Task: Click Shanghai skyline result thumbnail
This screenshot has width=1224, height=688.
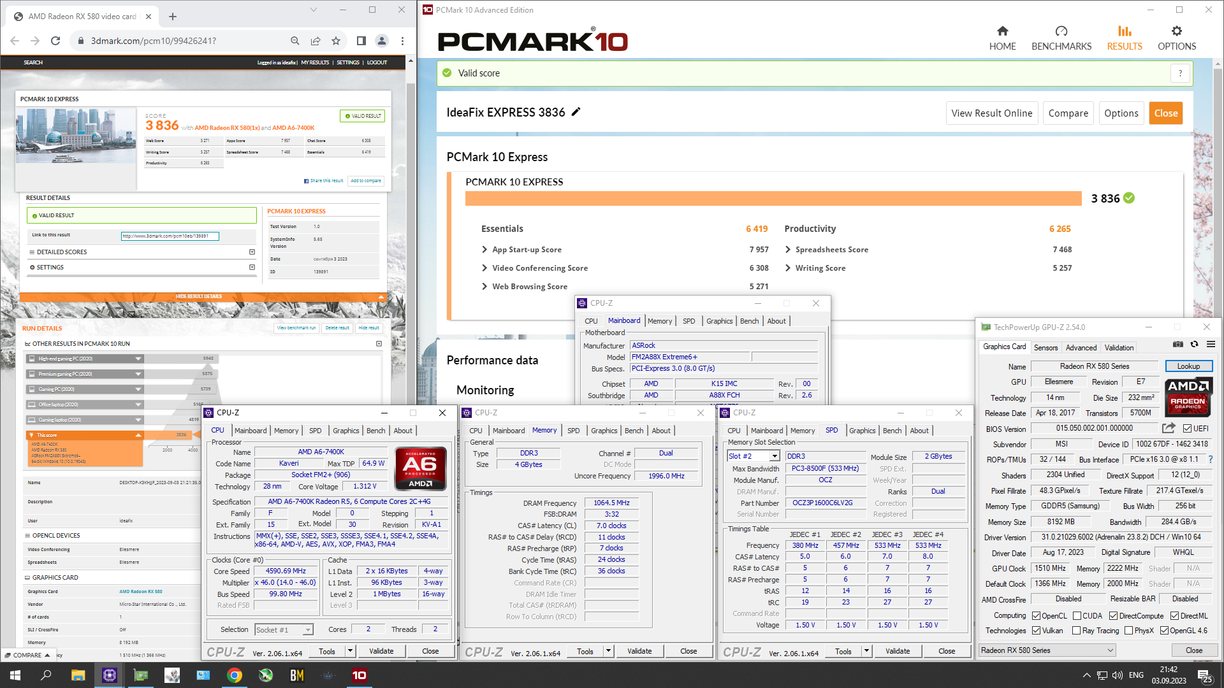Action: coord(76,136)
